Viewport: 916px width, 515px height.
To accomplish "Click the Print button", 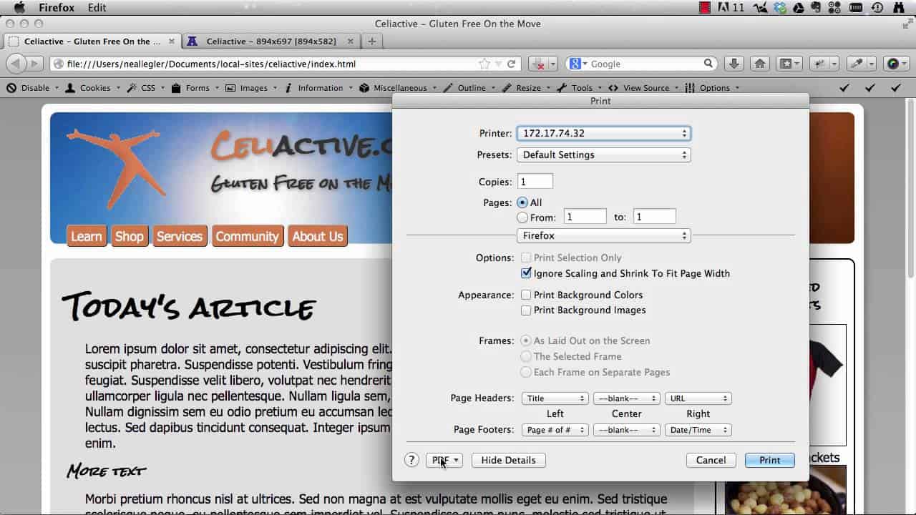I will click(769, 460).
